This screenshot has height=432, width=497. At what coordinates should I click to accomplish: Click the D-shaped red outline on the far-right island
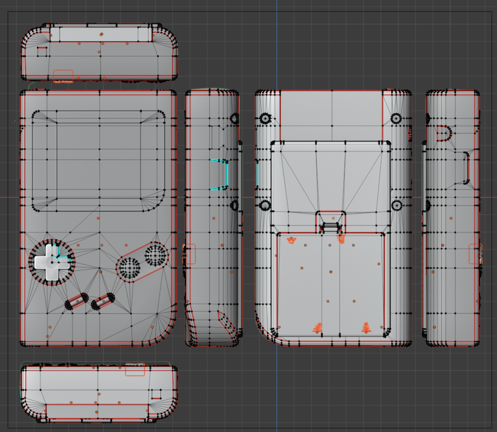pyautogui.click(x=444, y=133)
